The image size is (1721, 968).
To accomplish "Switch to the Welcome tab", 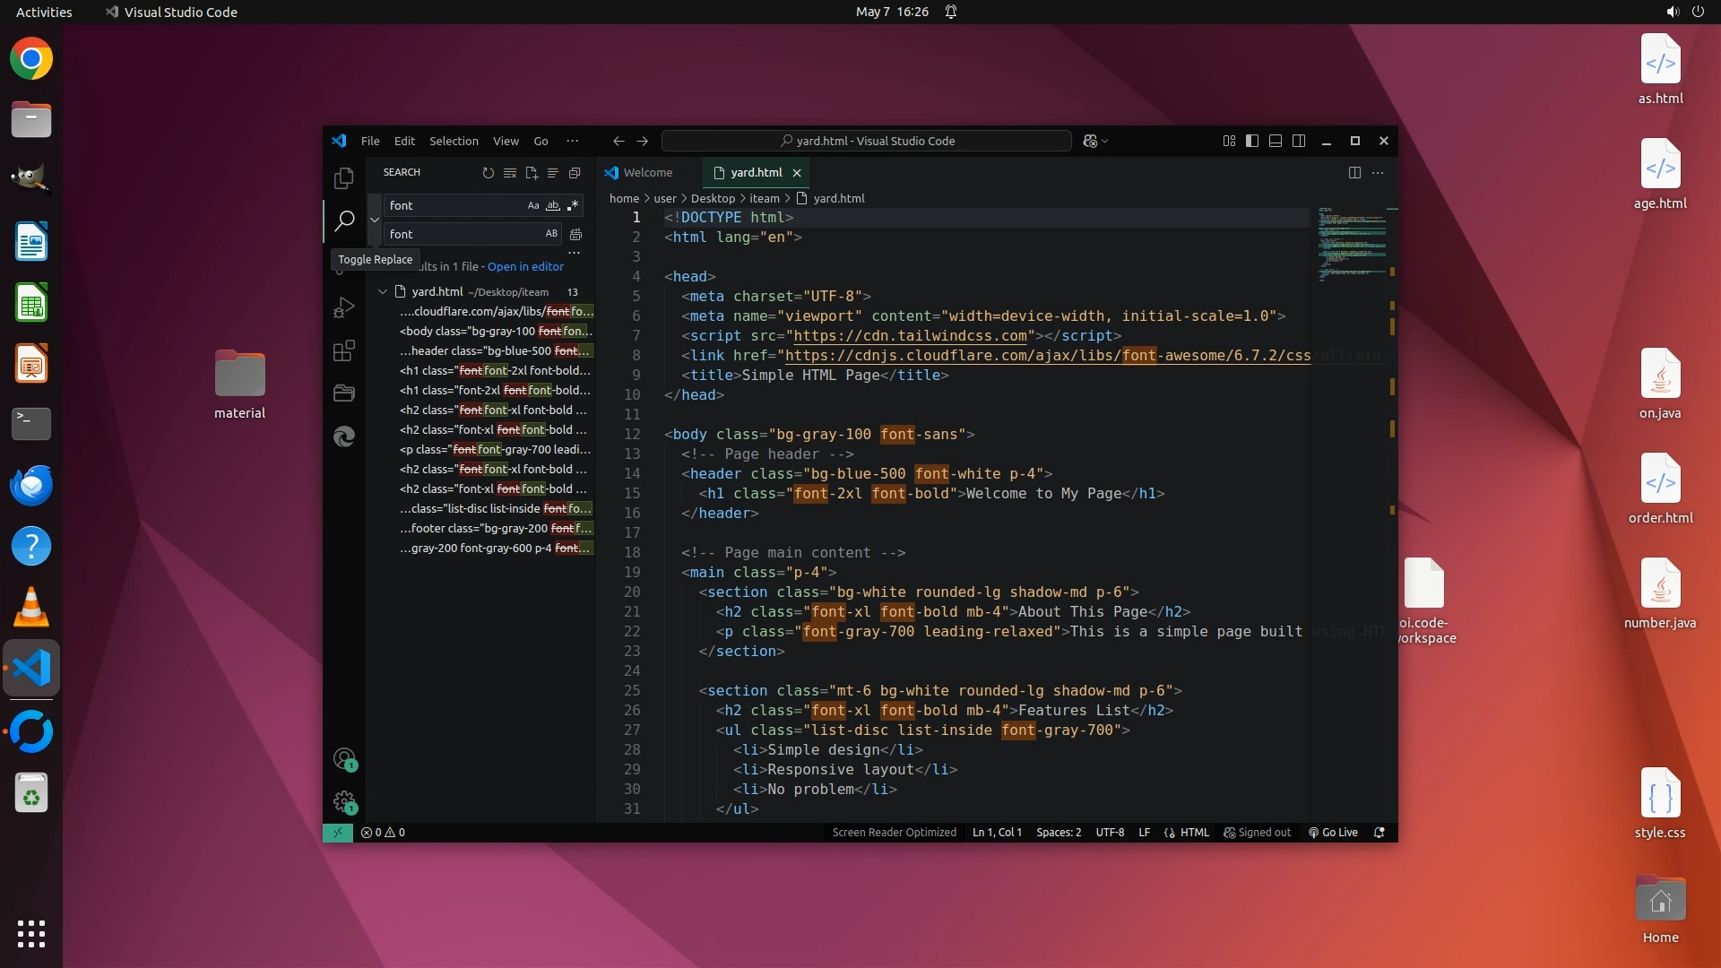I will (647, 173).
